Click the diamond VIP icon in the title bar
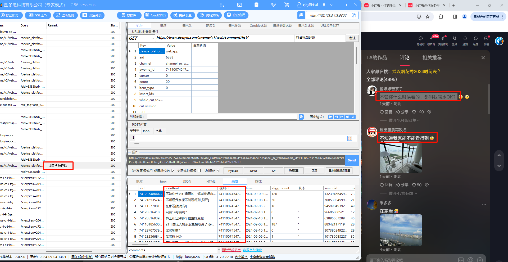This screenshot has width=508, height=262. (x=273, y=5)
